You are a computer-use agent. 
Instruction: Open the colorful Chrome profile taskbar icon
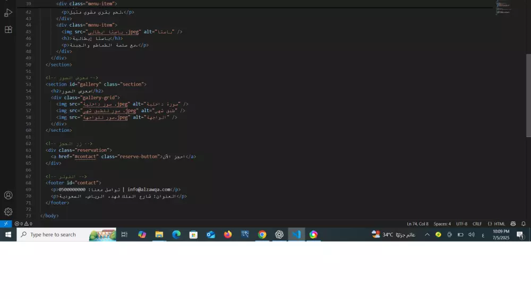314,234
